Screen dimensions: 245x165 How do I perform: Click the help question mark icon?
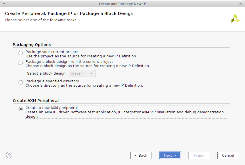[9, 155]
